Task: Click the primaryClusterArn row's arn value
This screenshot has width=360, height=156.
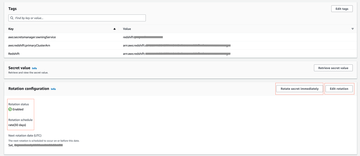Action: 176,46
